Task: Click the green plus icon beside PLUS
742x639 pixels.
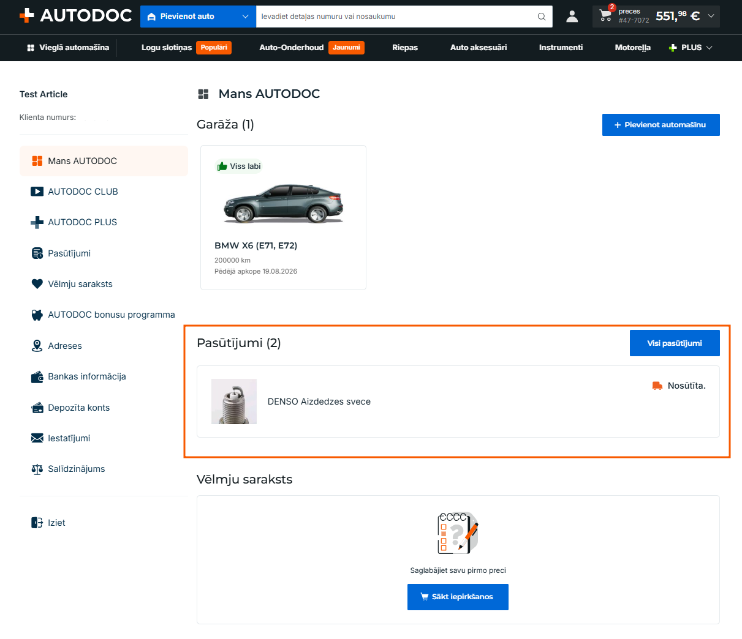Action: [673, 48]
